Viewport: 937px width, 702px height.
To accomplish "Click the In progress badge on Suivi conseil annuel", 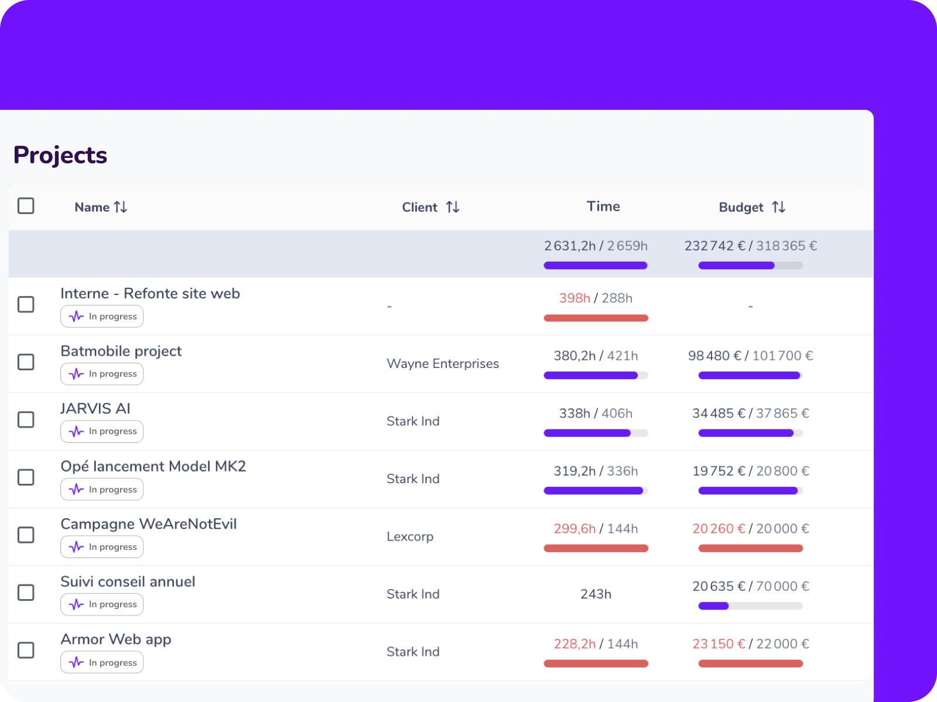I will [102, 604].
